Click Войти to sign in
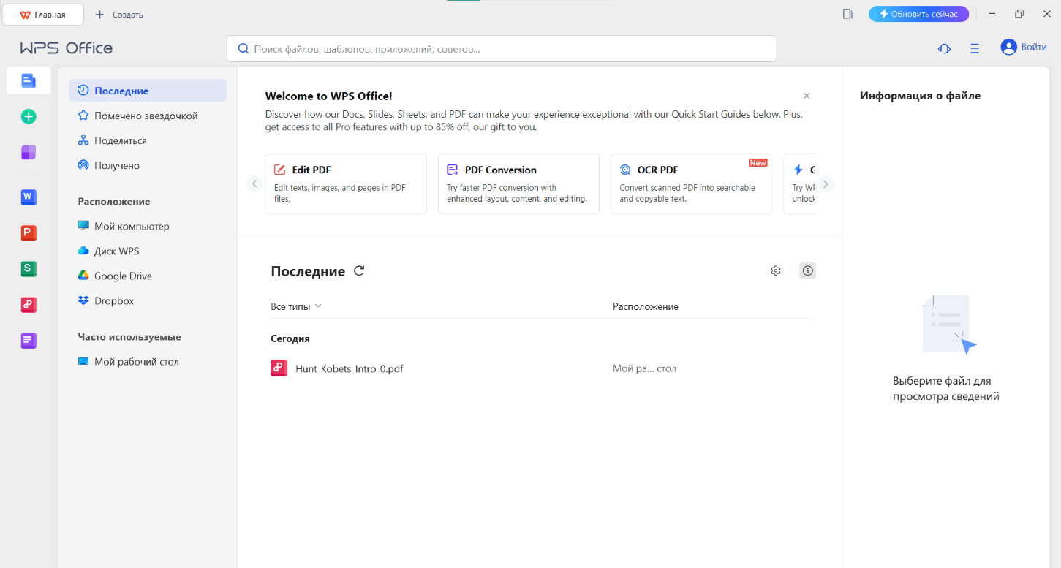The width and height of the screenshot is (1061, 568). 1024,48
